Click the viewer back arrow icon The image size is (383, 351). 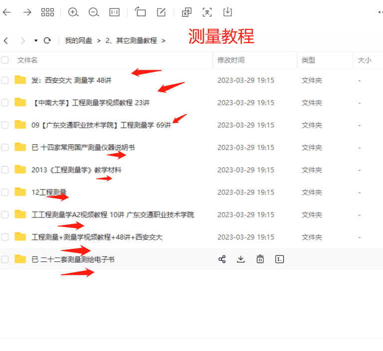(x=6, y=12)
